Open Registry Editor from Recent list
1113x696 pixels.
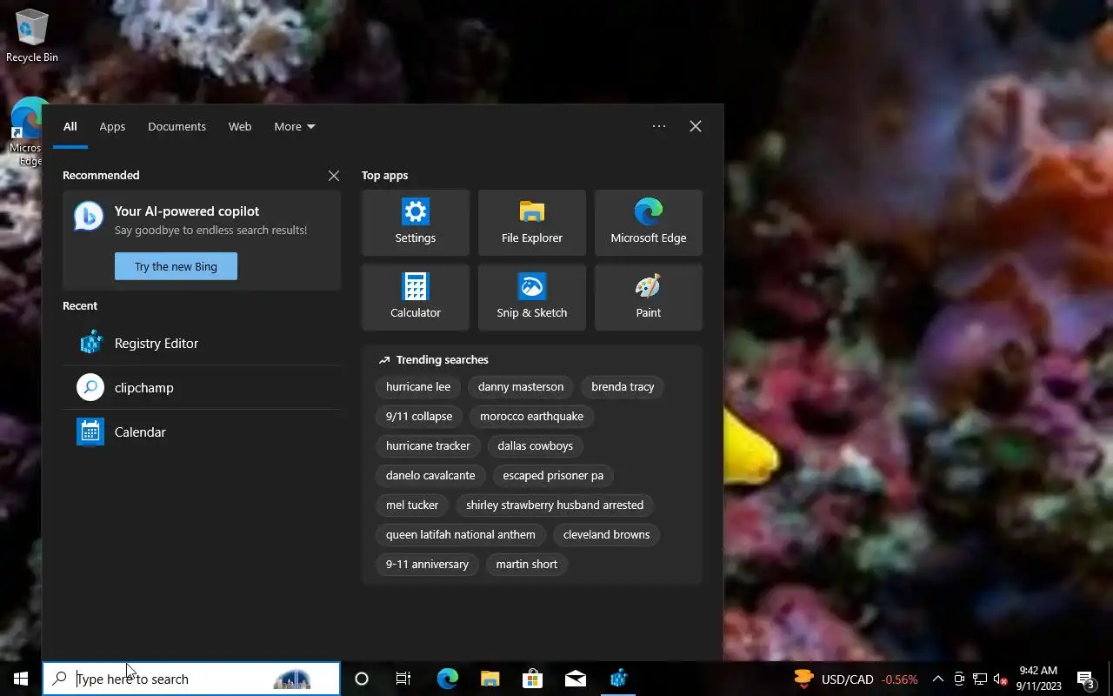(202, 343)
